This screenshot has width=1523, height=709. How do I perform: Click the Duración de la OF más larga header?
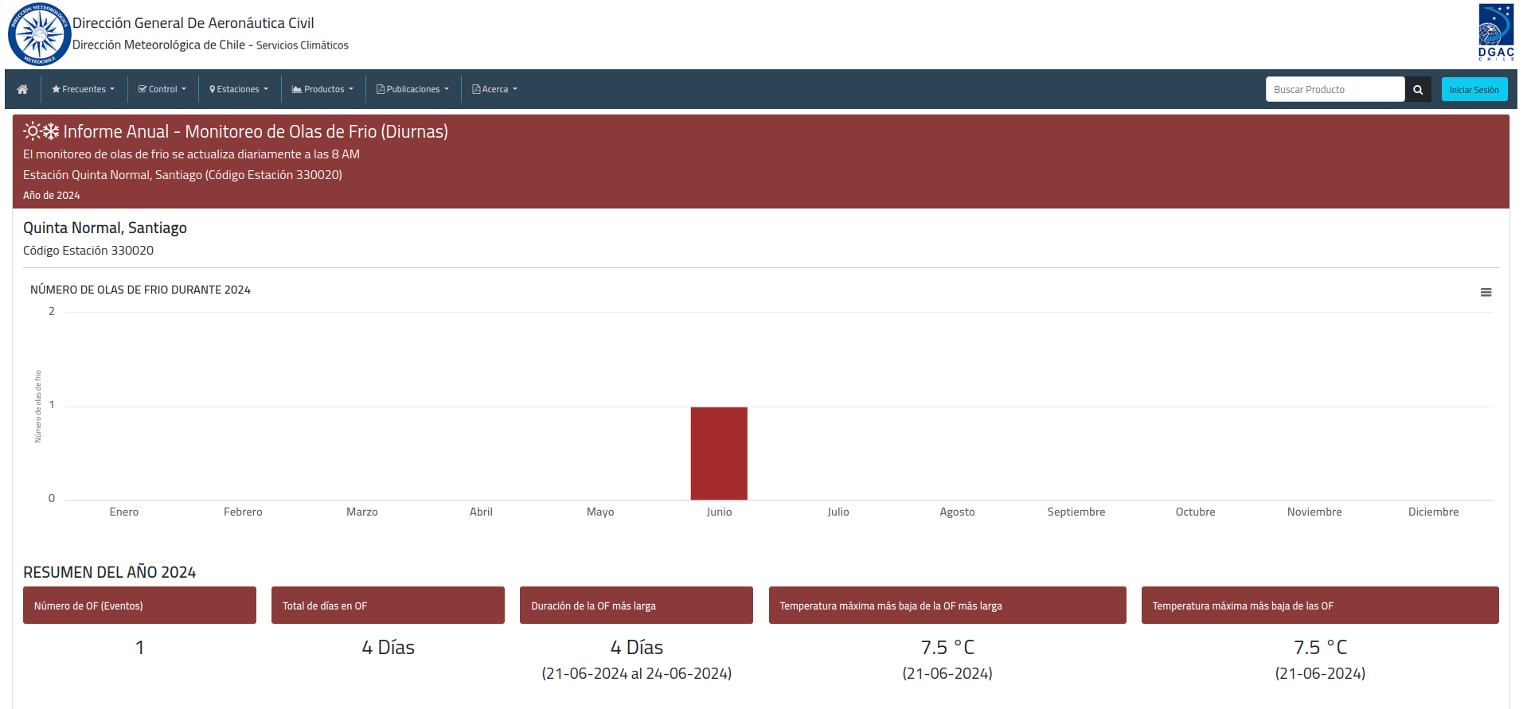point(636,606)
